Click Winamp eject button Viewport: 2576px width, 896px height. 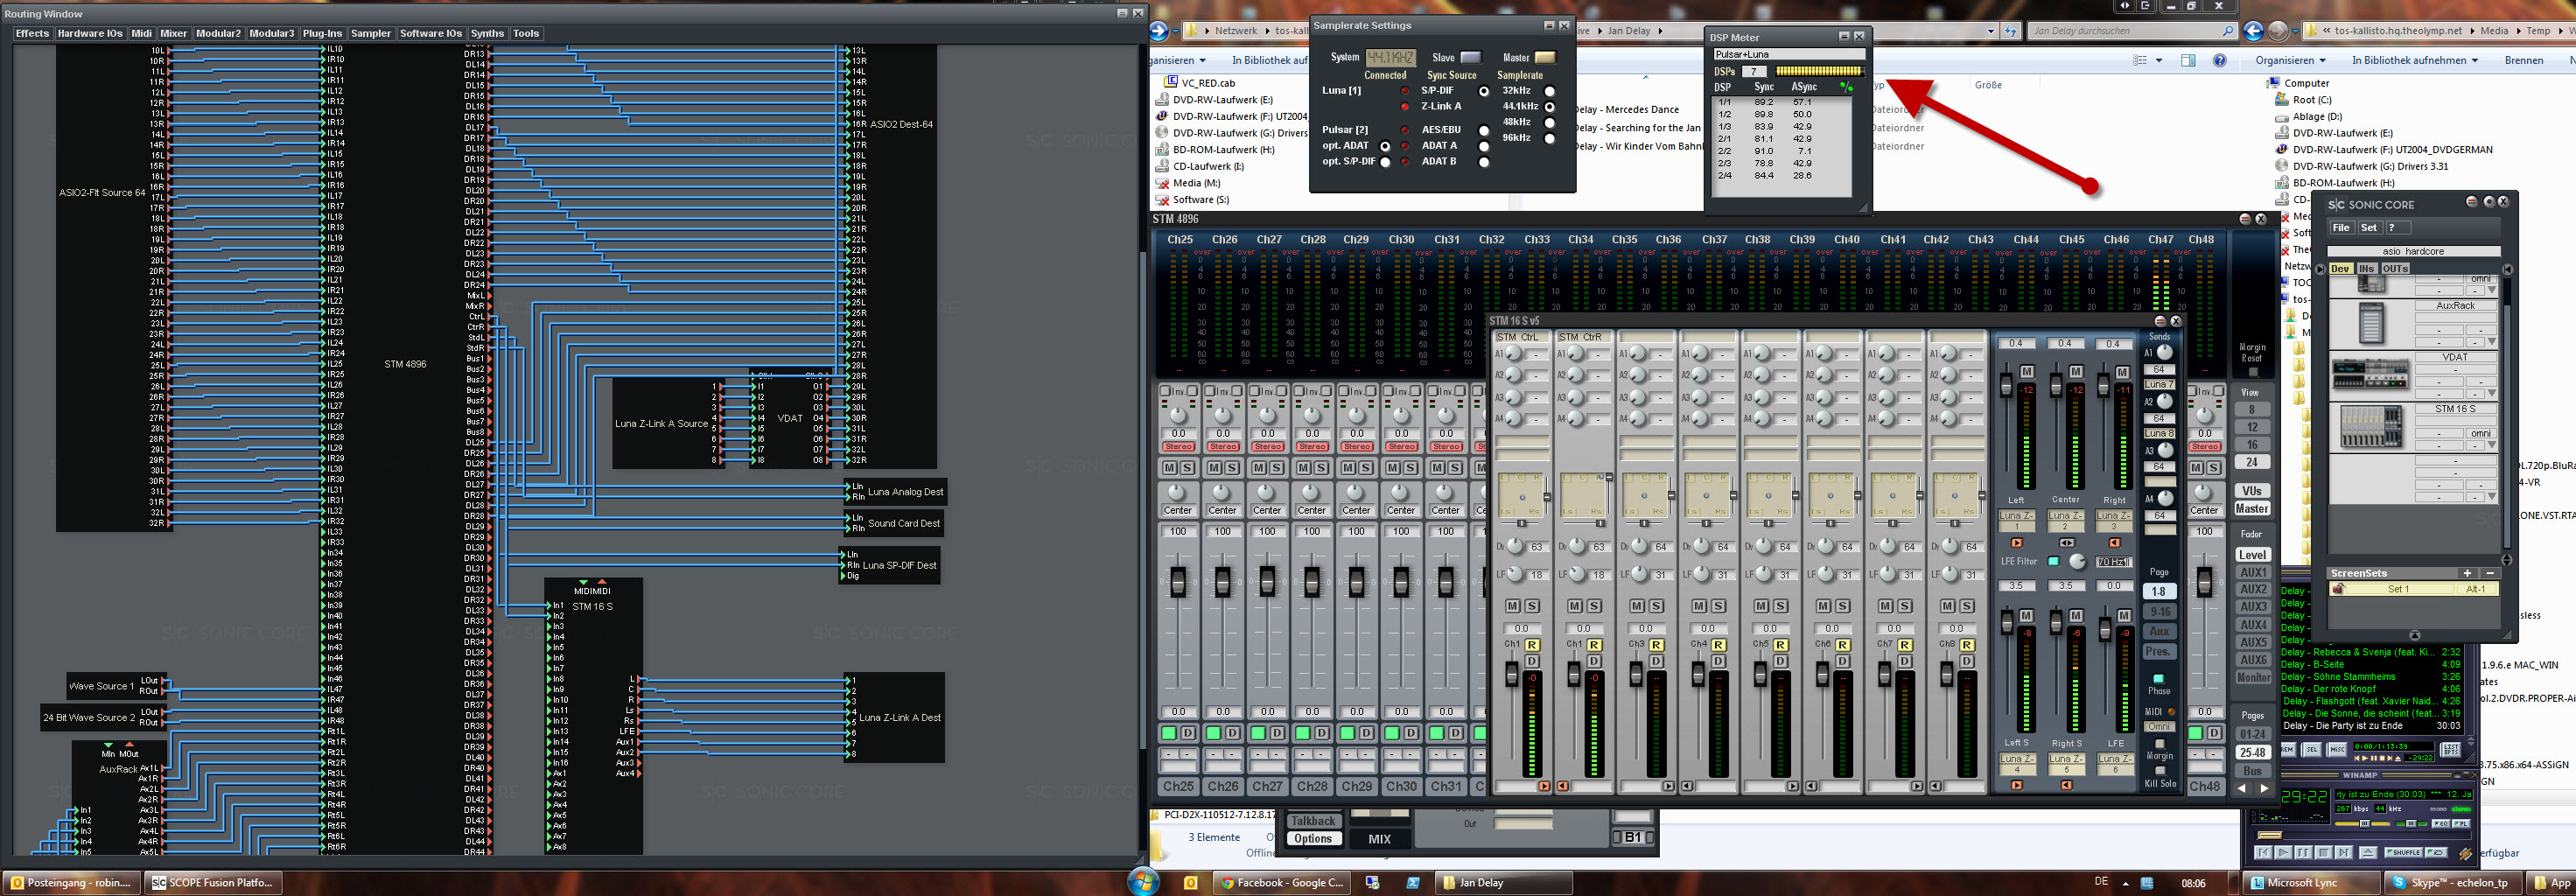pyautogui.click(x=2368, y=853)
